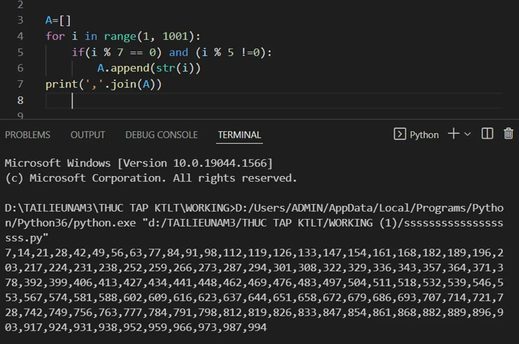Click the Python terminal shell icon
The image size is (519, 344).
[400, 135]
